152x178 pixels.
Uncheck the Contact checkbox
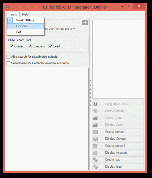tap(12, 46)
